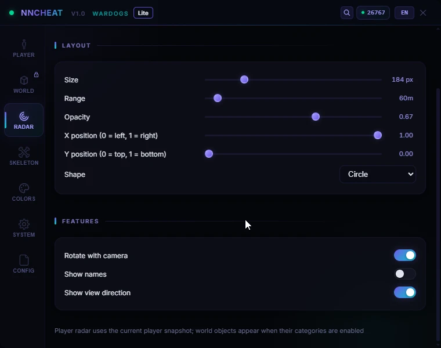
Task: Adjust the Size slider handle
Action: (244, 79)
